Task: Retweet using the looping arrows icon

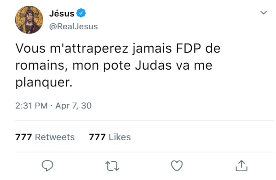Action: [x=112, y=166]
